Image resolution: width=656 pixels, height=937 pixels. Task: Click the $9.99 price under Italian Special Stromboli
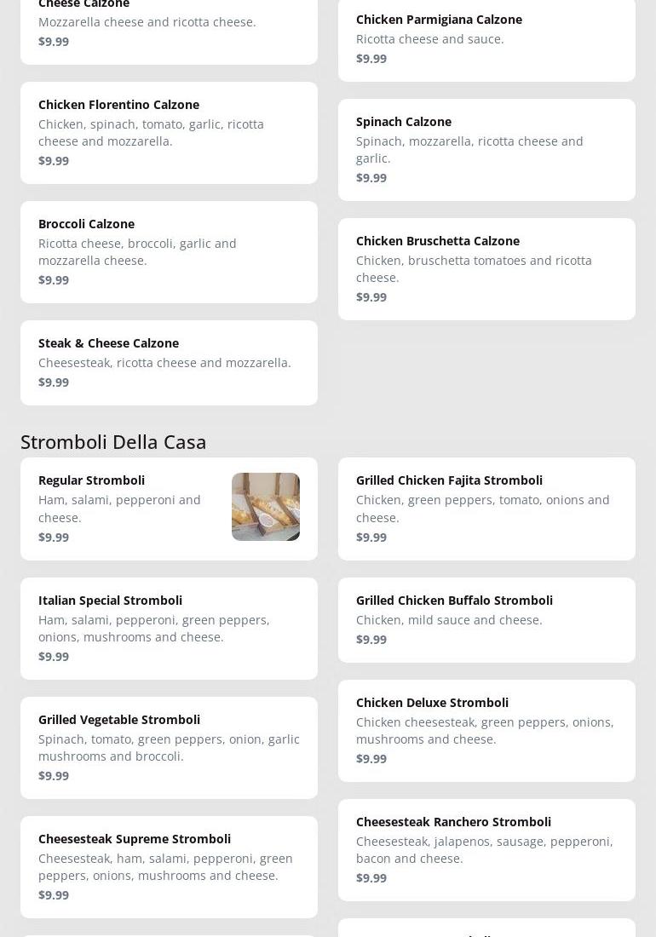coord(54,657)
